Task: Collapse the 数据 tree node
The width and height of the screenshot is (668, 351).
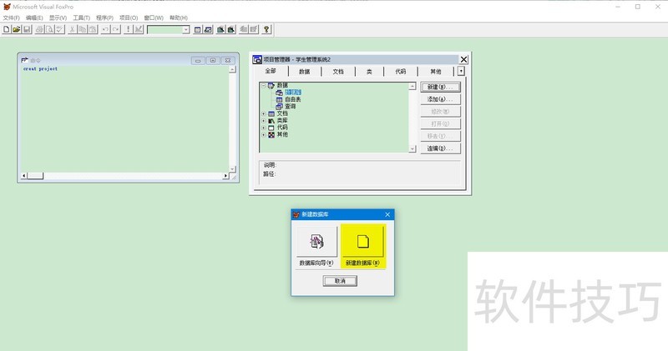Action: (x=263, y=86)
